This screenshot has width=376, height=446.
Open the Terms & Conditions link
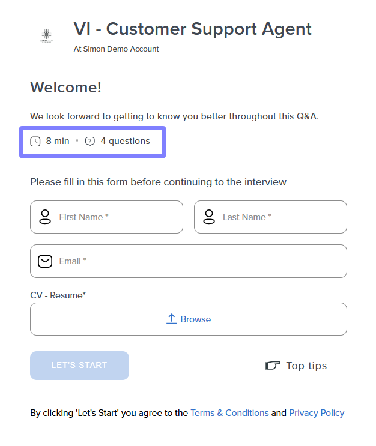229,413
